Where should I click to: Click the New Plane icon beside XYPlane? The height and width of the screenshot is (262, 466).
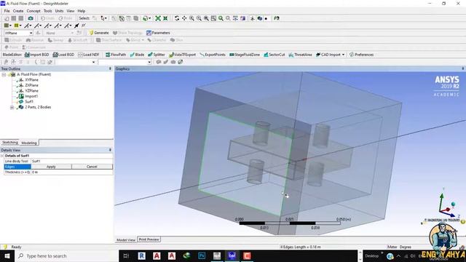(38, 33)
